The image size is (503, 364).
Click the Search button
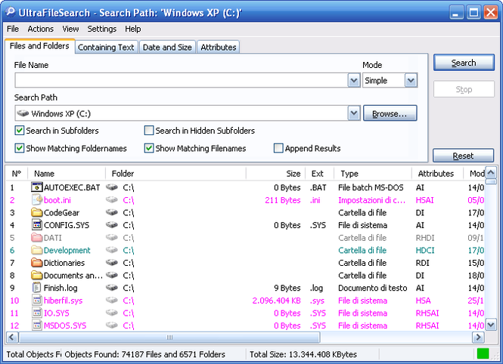coord(464,63)
